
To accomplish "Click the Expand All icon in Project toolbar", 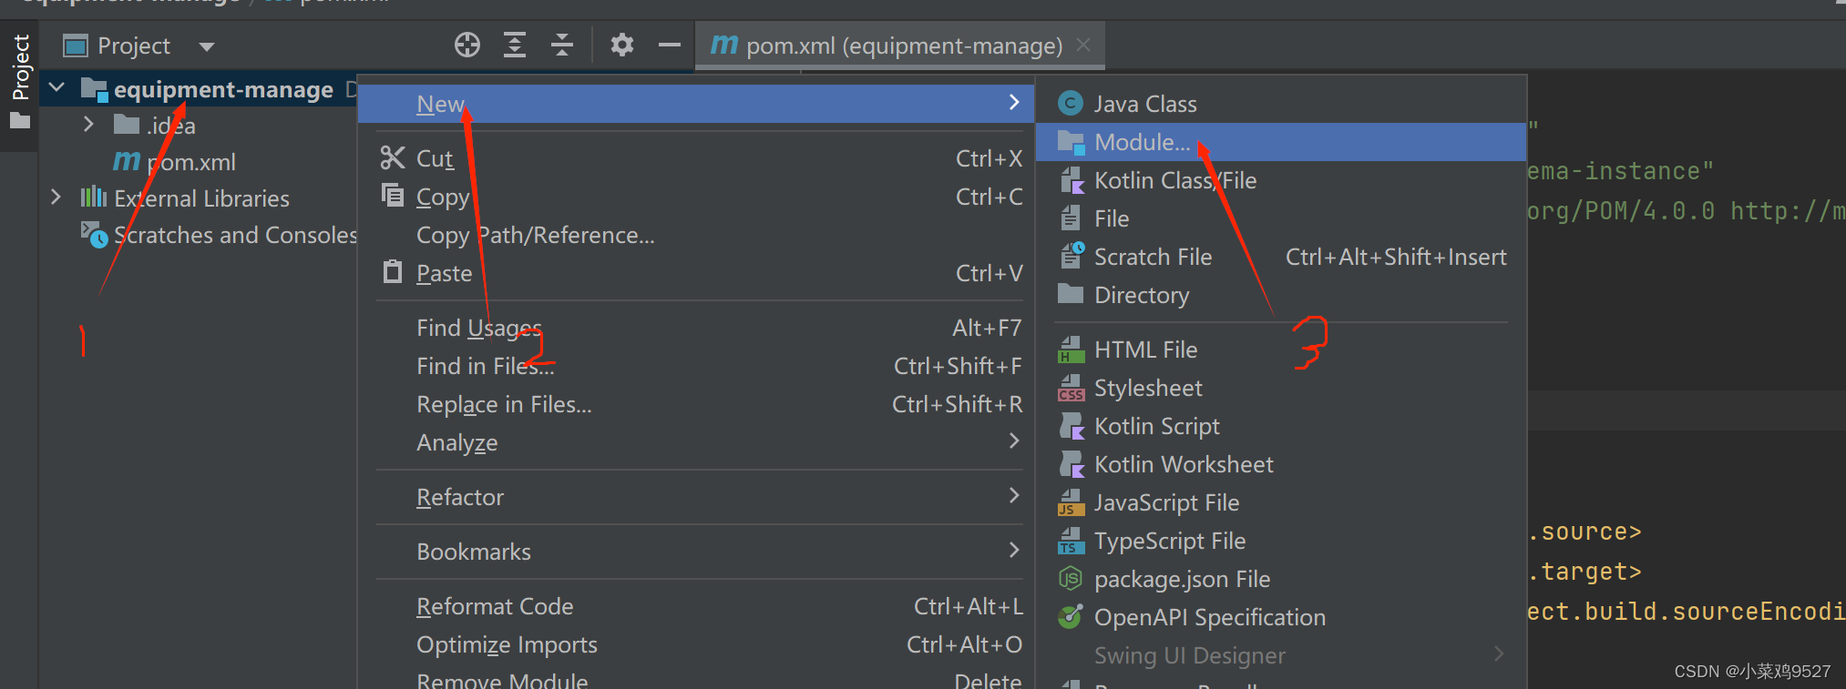I will coord(515,45).
